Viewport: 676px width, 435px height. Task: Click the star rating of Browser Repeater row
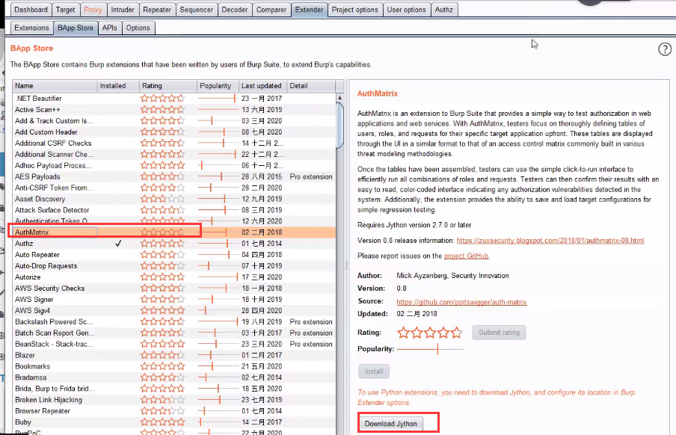pyautogui.click(x=162, y=411)
